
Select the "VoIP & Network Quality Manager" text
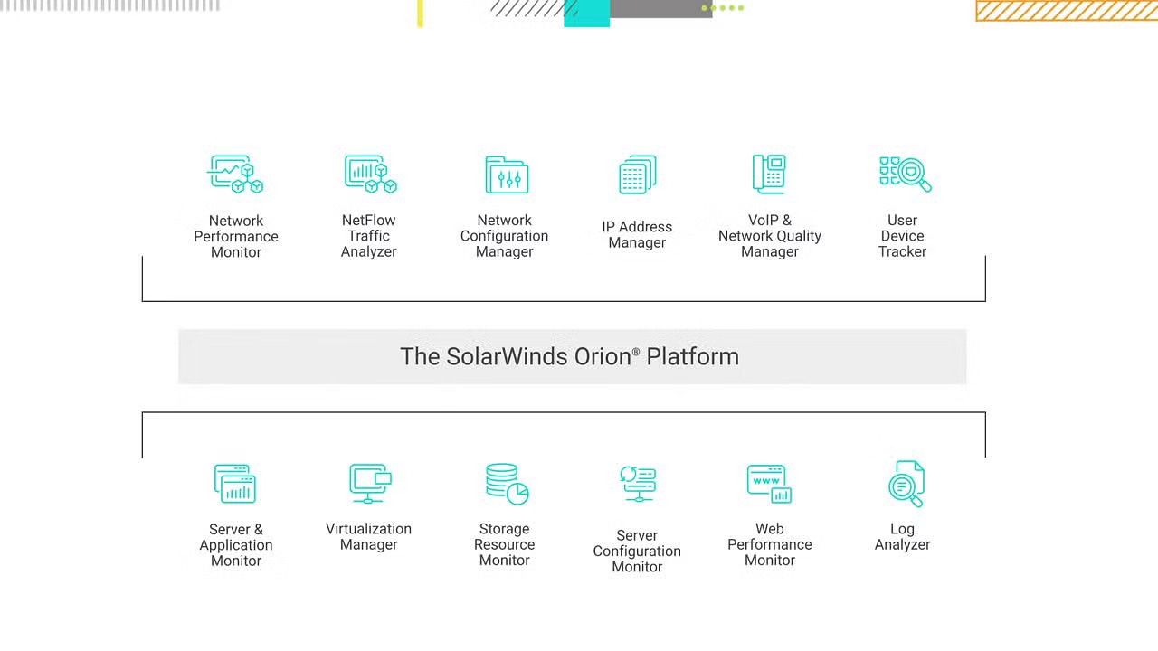(770, 236)
